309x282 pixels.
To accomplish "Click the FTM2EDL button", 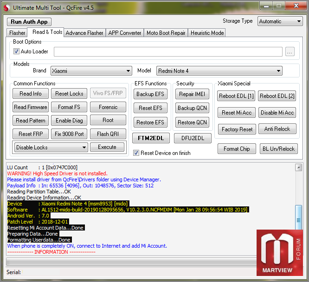I will (151, 138).
